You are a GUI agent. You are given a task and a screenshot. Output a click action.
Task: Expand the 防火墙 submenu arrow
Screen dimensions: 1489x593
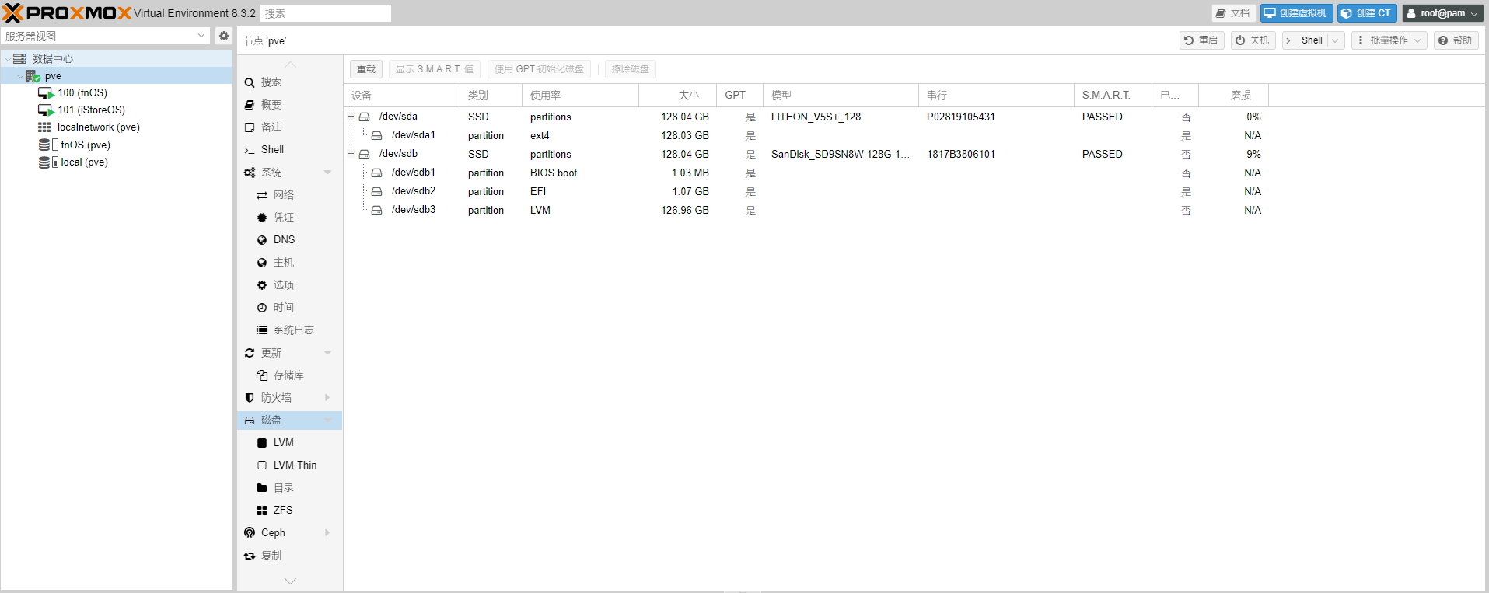(327, 398)
